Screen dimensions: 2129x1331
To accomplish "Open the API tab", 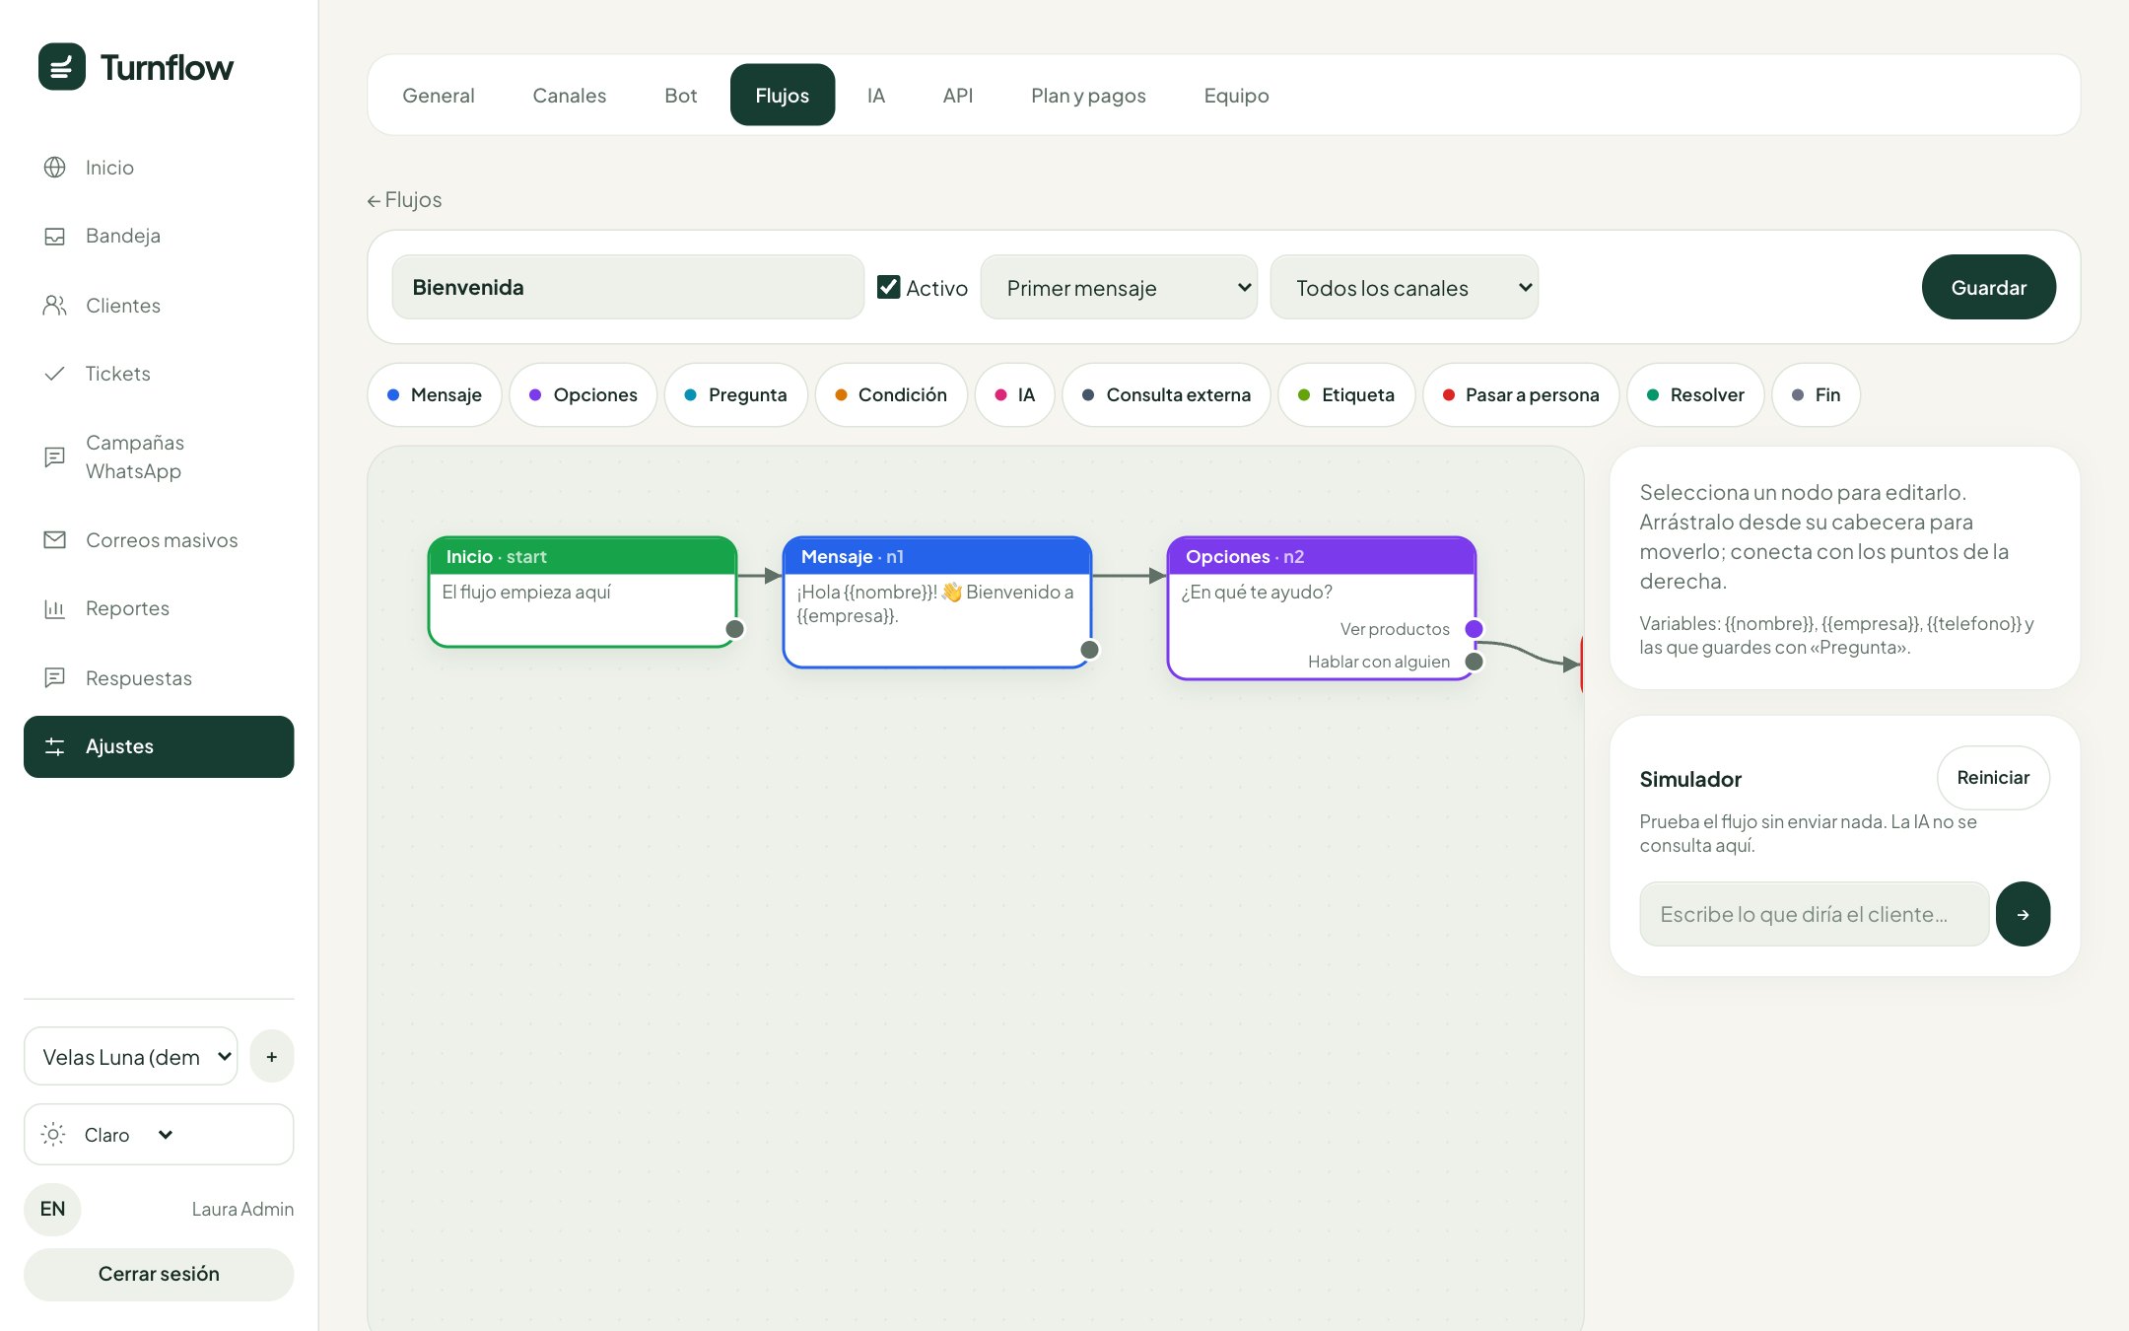I will click(x=958, y=96).
